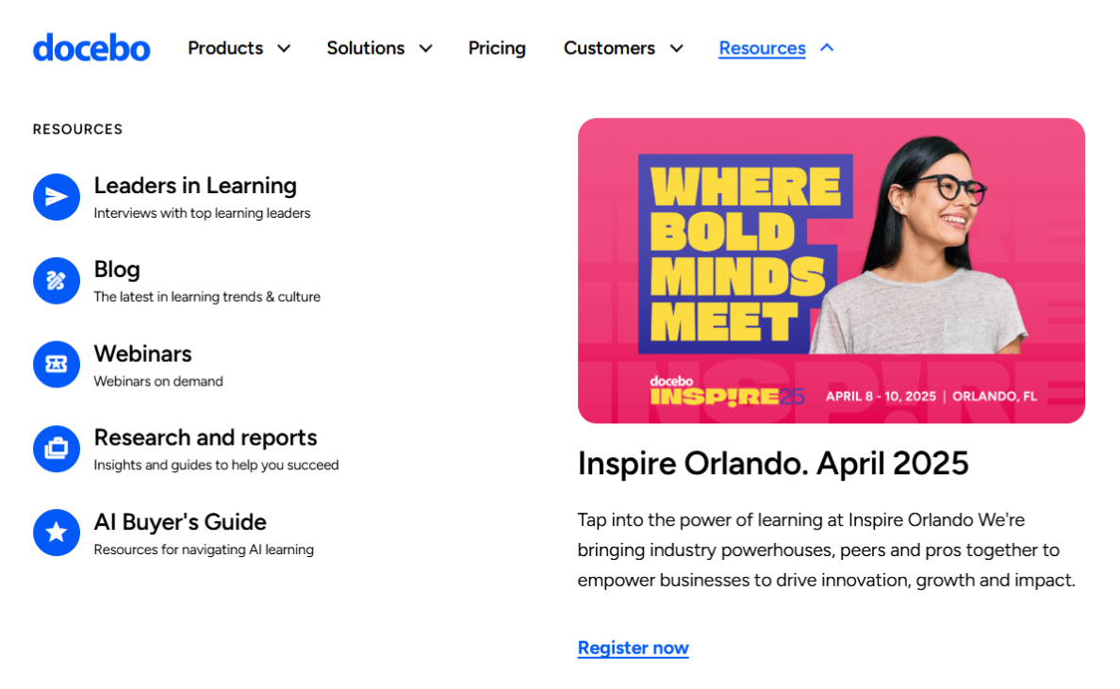Click 'Interviews with top learning leaders' text
This screenshot has width=1120, height=689.
[202, 213]
